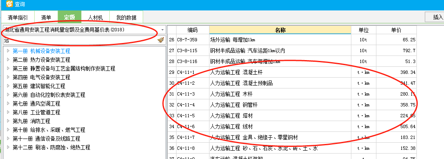Select row C3-8-115 钢材半成品运输

point(292,51)
